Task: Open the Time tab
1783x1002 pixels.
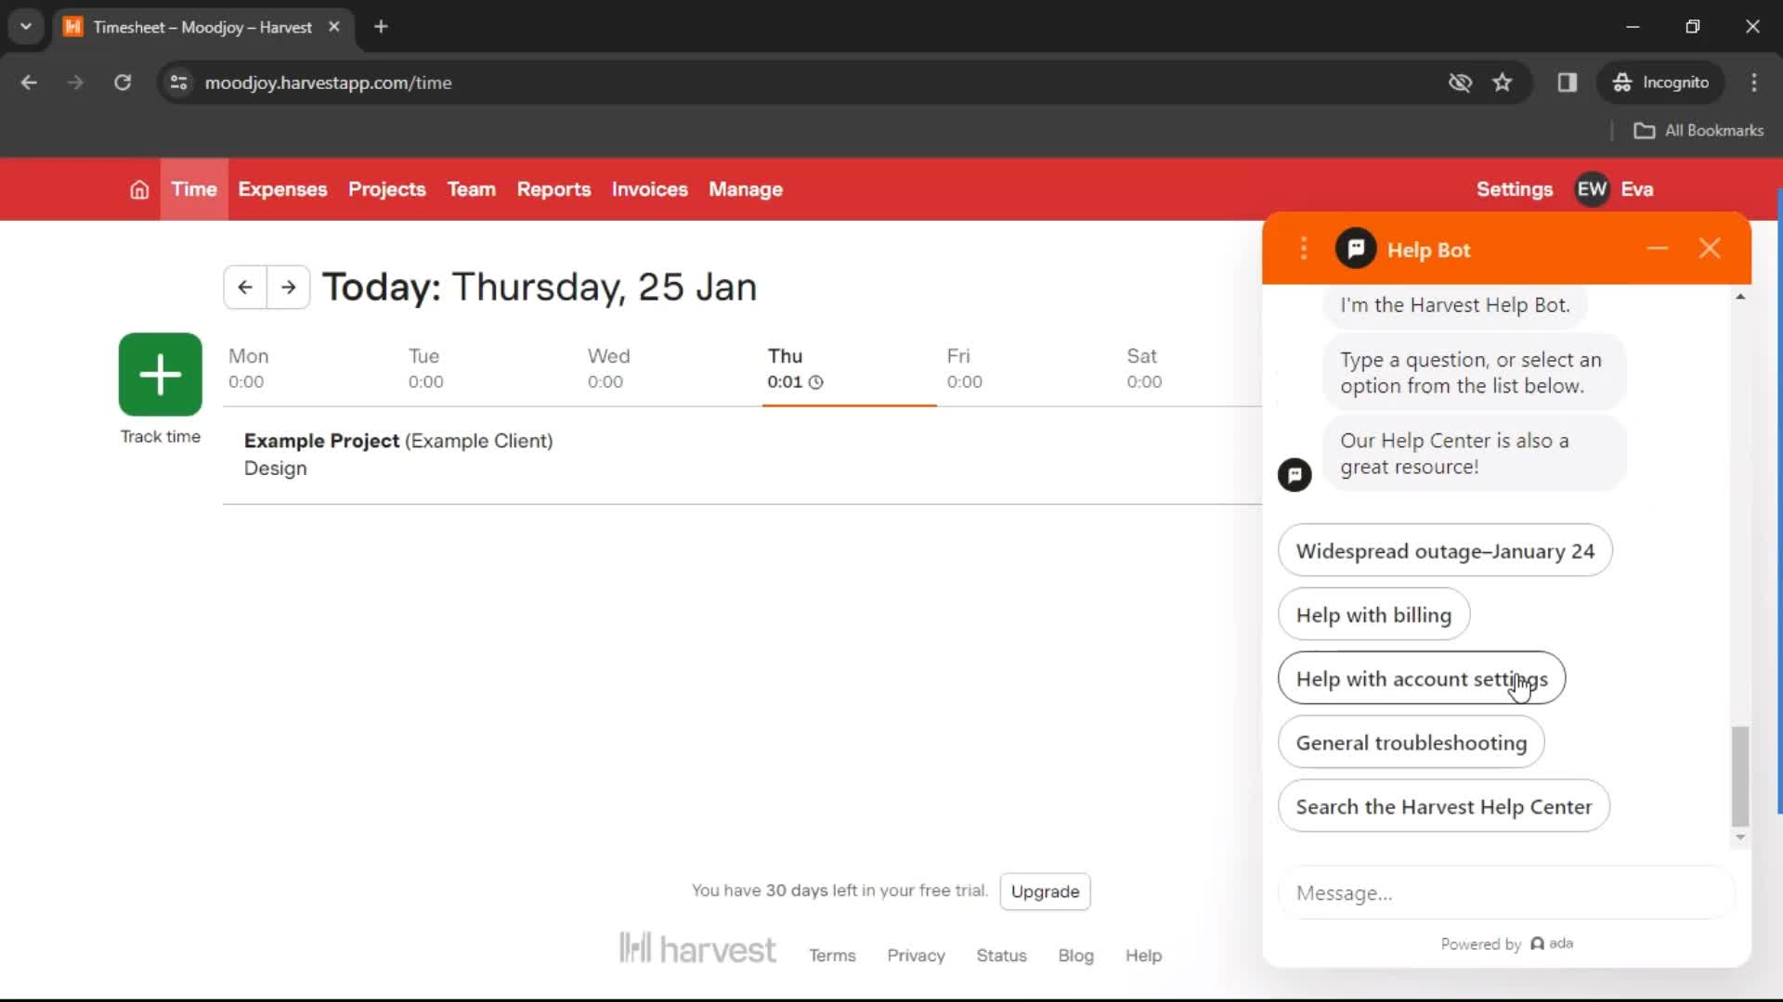Action: pos(194,189)
